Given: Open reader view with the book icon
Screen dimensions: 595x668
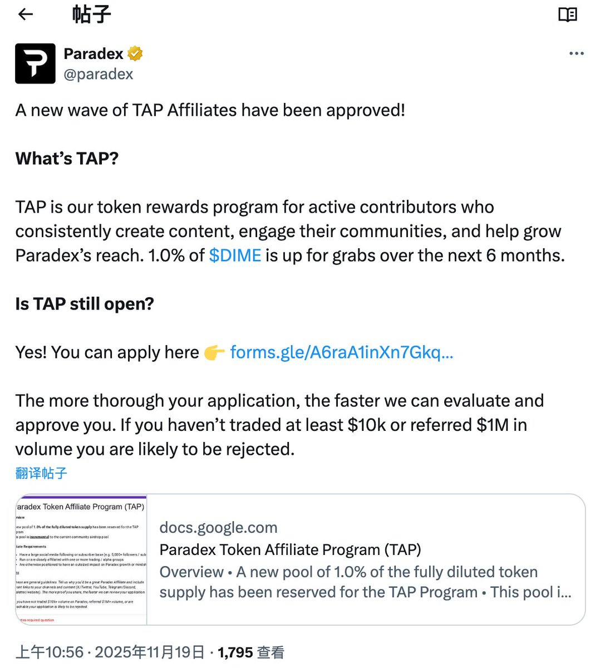Looking at the screenshot, I should tap(567, 14).
